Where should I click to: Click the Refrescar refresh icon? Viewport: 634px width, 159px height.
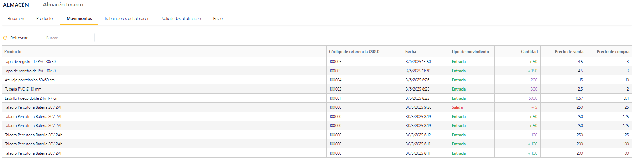[5, 38]
